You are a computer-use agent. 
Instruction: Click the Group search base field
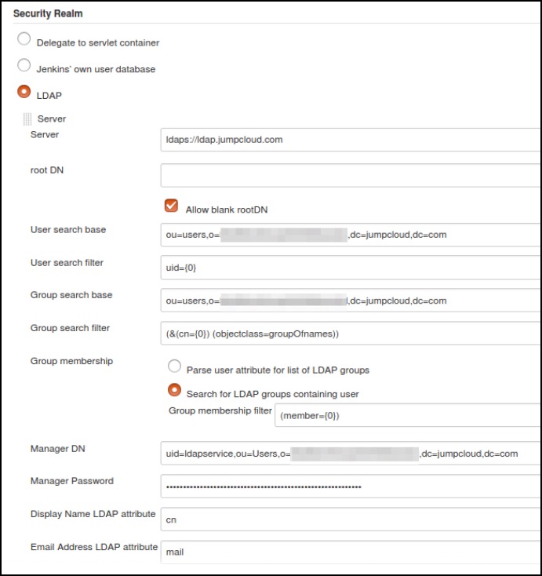click(x=350, y=301)
